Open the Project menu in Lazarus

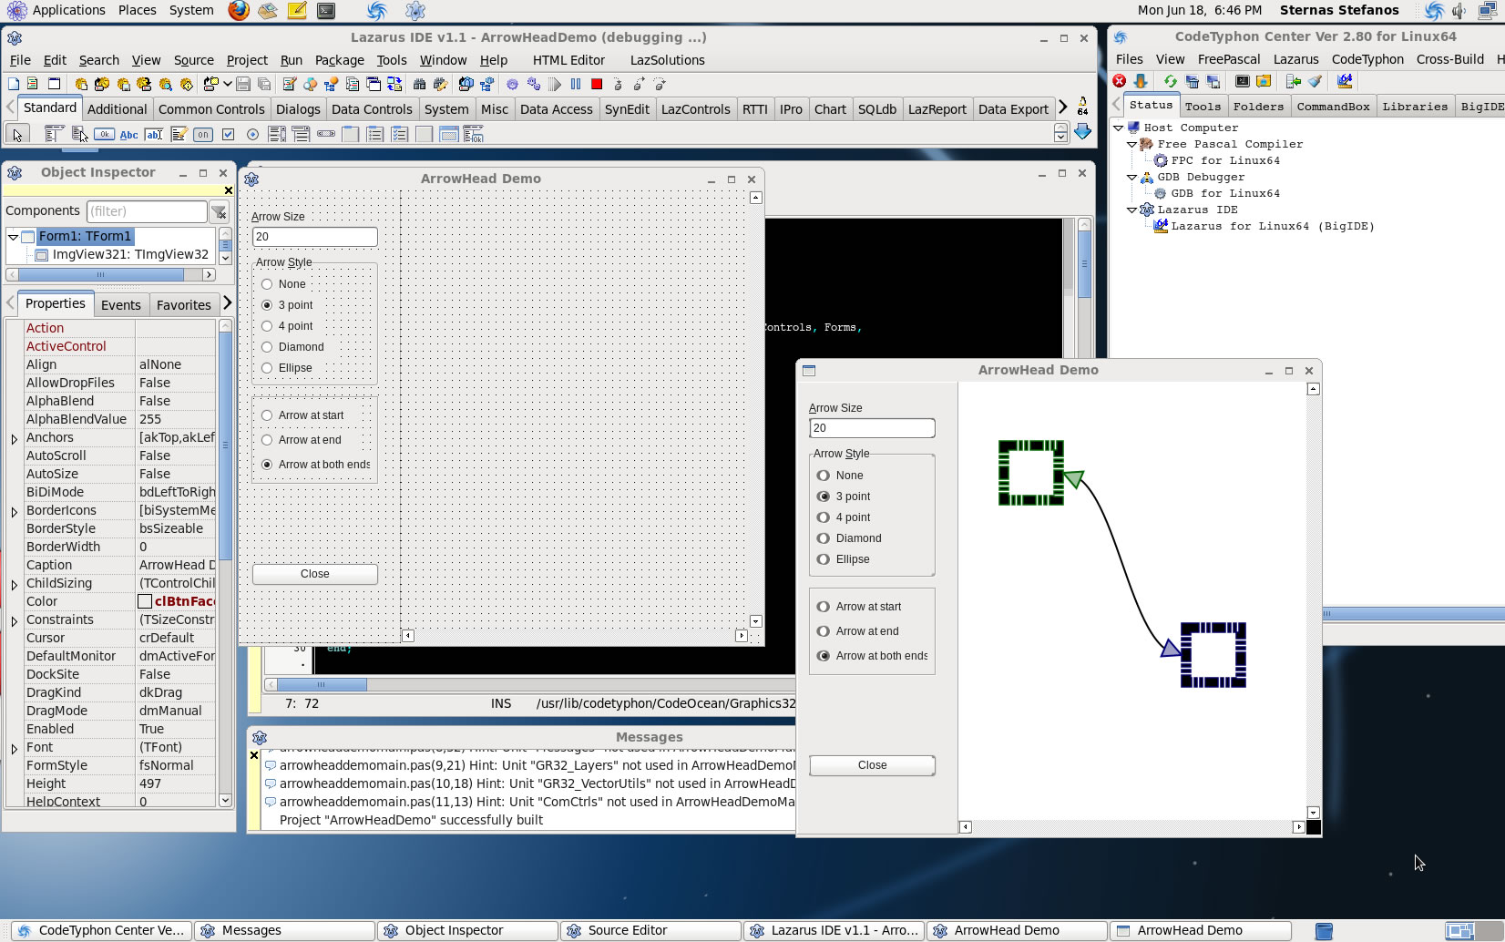click(247, 60)
